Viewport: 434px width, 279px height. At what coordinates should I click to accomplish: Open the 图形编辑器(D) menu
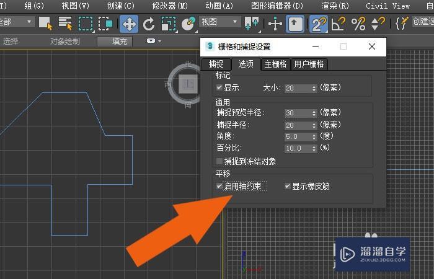pos(277,6)
